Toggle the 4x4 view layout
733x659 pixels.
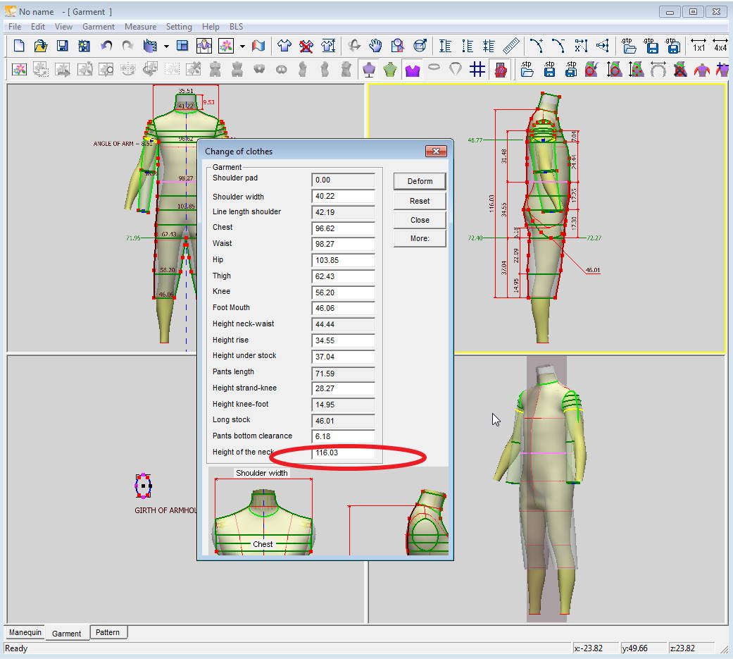tap(720, 46)
